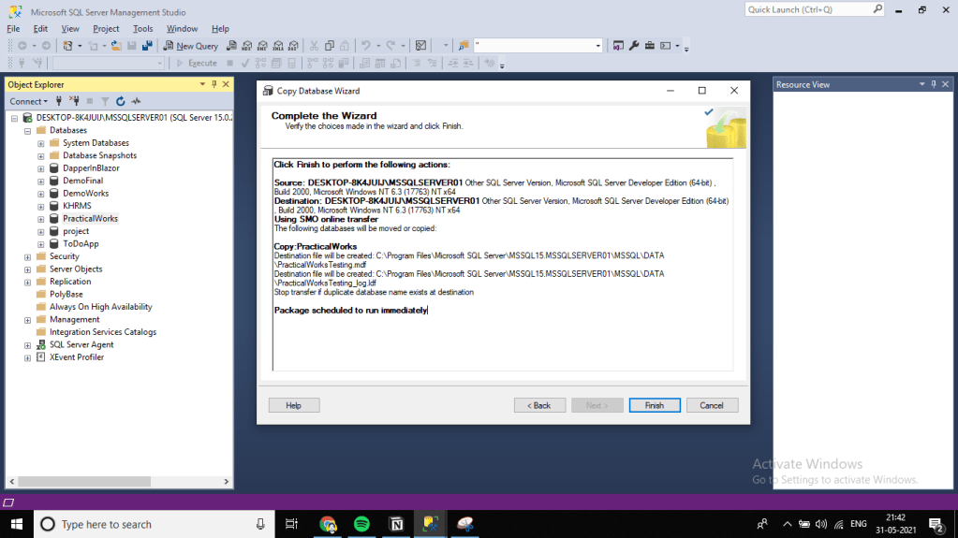Open the Tools menu
Viewport: 958px width, 538px height.
coord(142,29)
